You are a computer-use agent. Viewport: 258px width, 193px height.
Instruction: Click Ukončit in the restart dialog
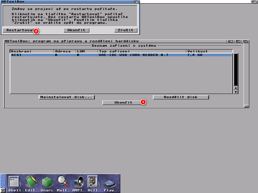(76, 30)
